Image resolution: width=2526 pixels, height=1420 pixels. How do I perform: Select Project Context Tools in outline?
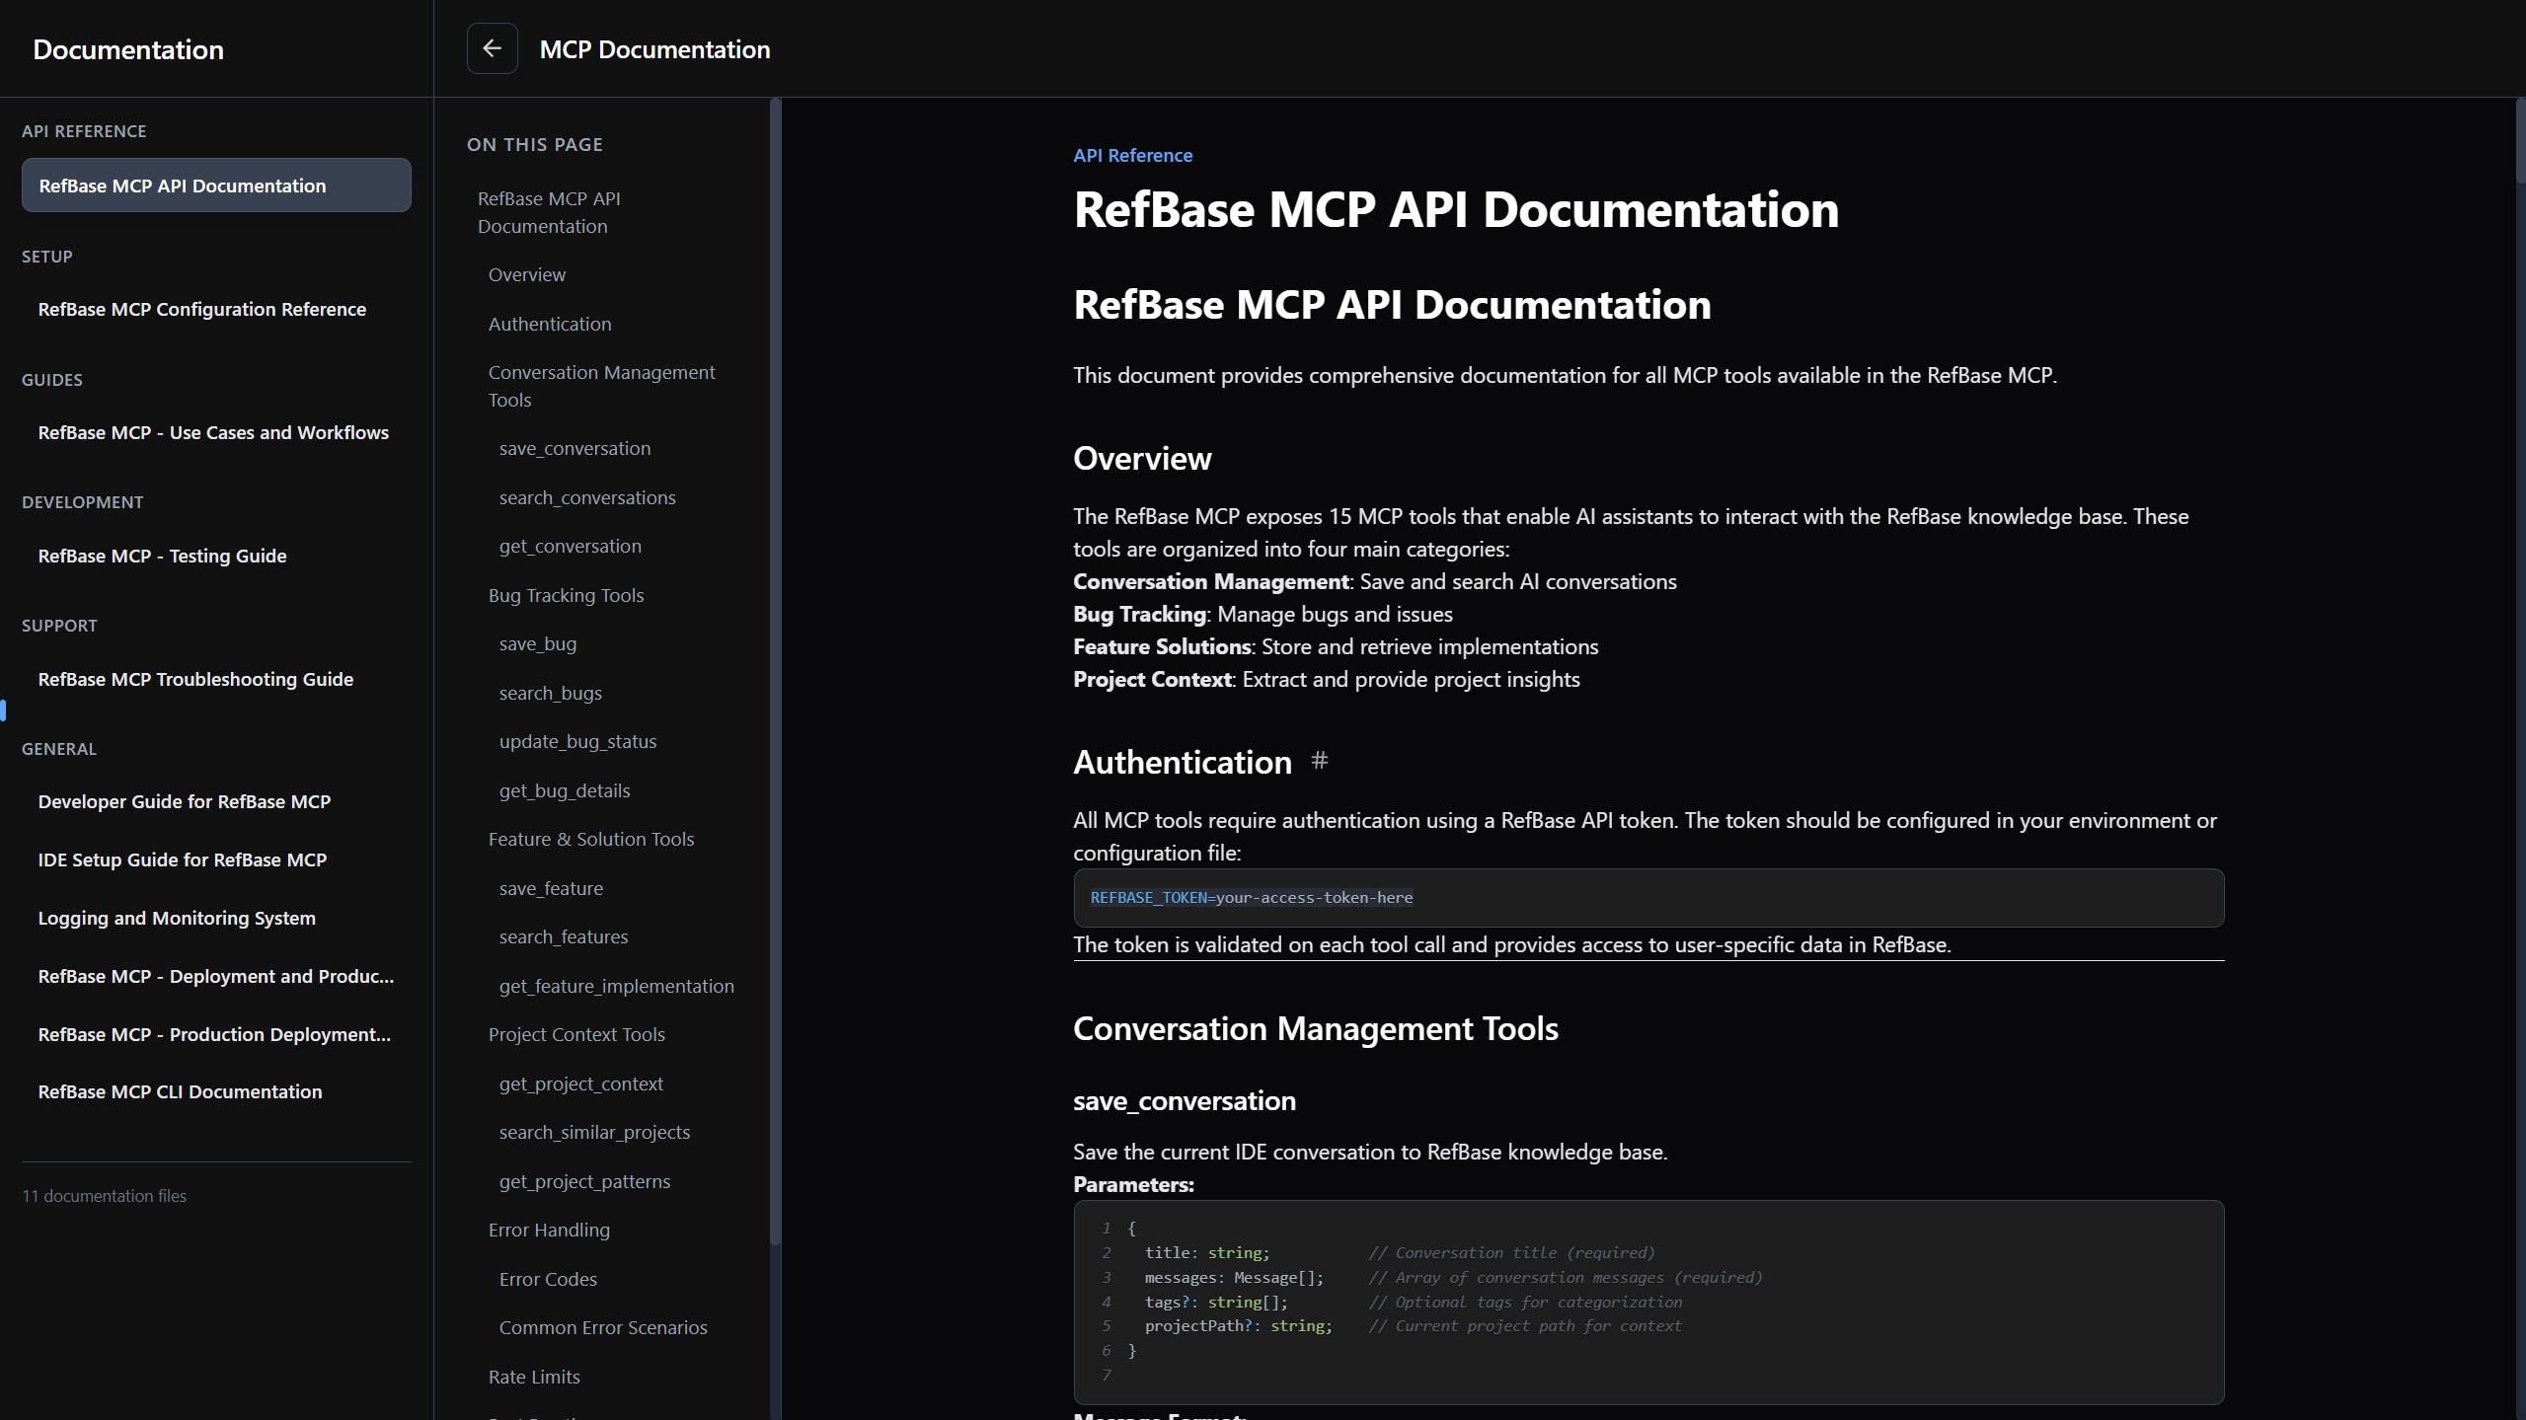click(576, 1034)
